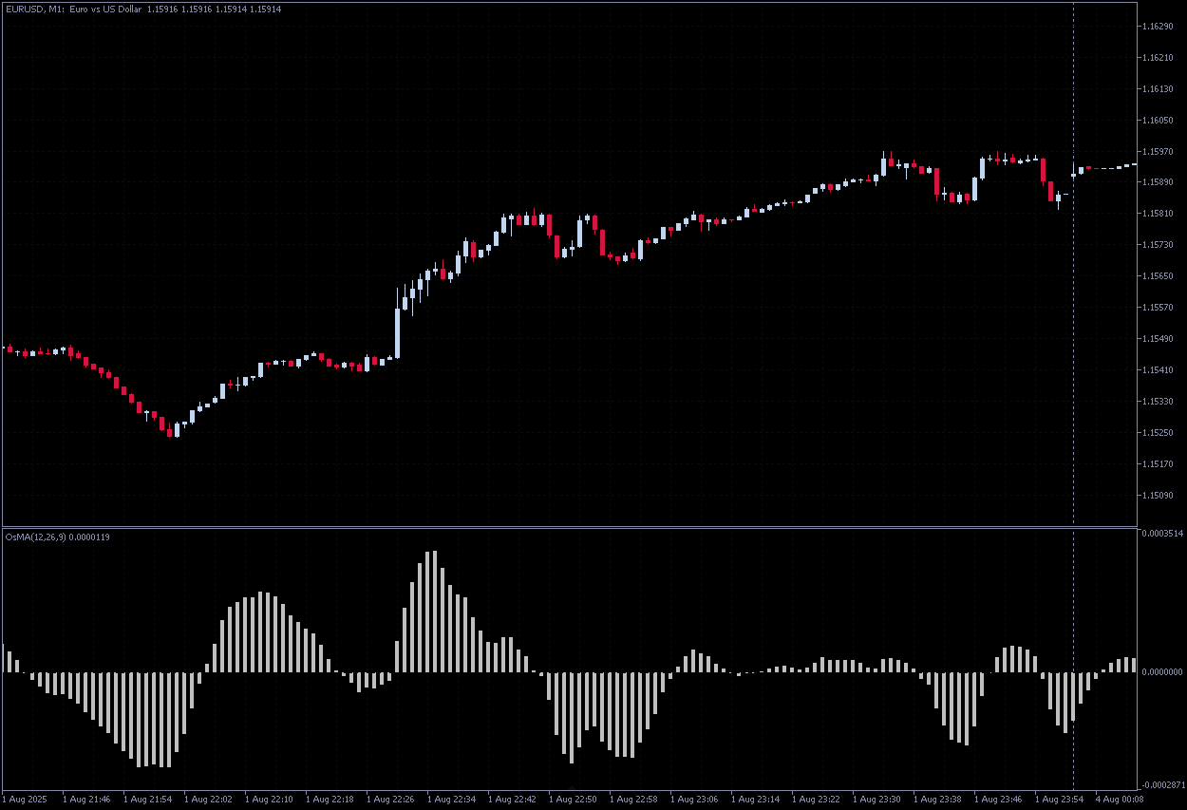Viewport: 1187px width, 810px height.
Task: Click the large bullish candle near 22:26
Action: pos(397,321)
